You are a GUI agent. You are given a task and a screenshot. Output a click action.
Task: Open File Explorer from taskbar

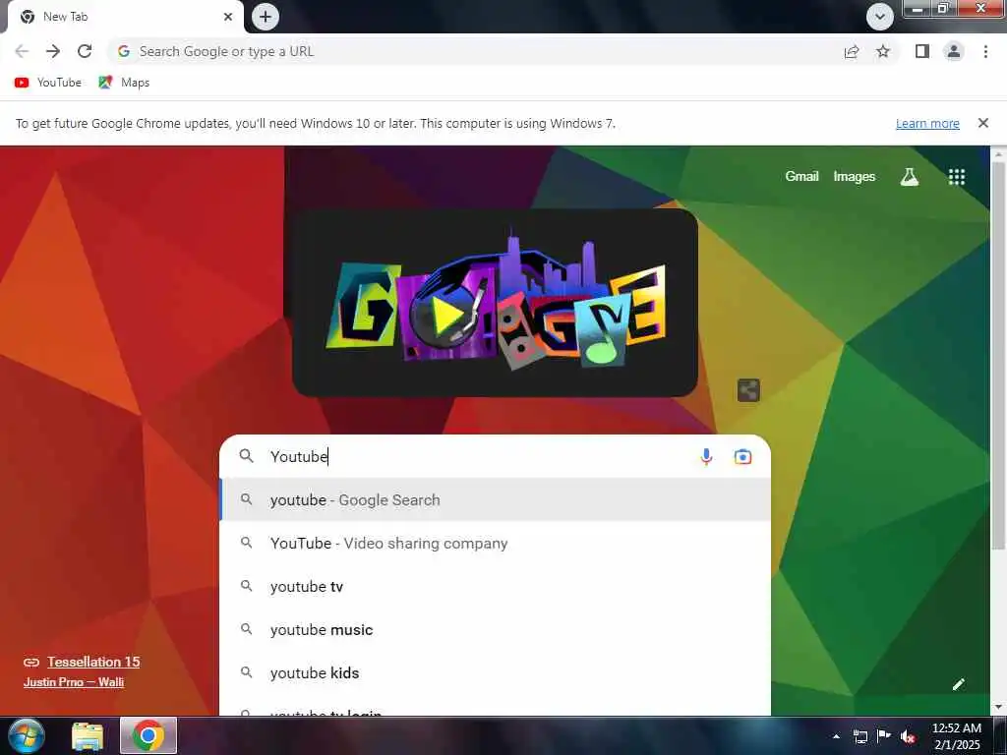(88, 735)
